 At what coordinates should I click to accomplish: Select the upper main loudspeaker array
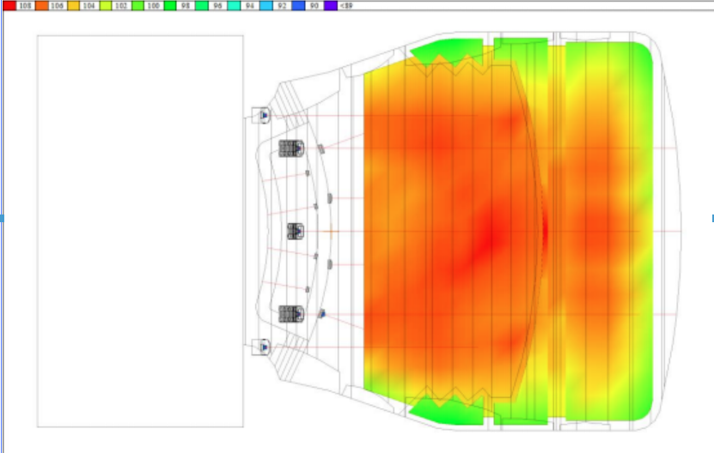292,148
